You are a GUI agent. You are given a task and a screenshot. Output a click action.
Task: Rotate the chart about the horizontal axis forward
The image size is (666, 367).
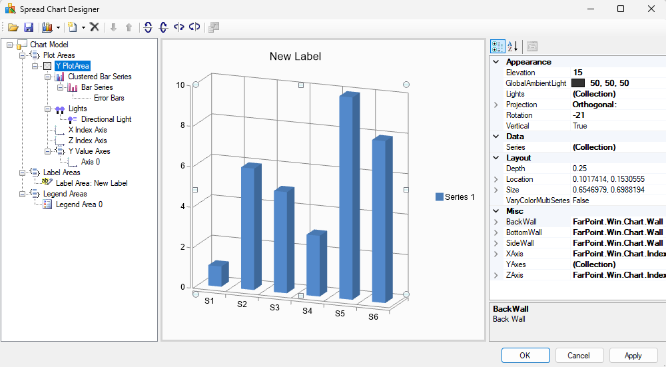tap(148, 27)
